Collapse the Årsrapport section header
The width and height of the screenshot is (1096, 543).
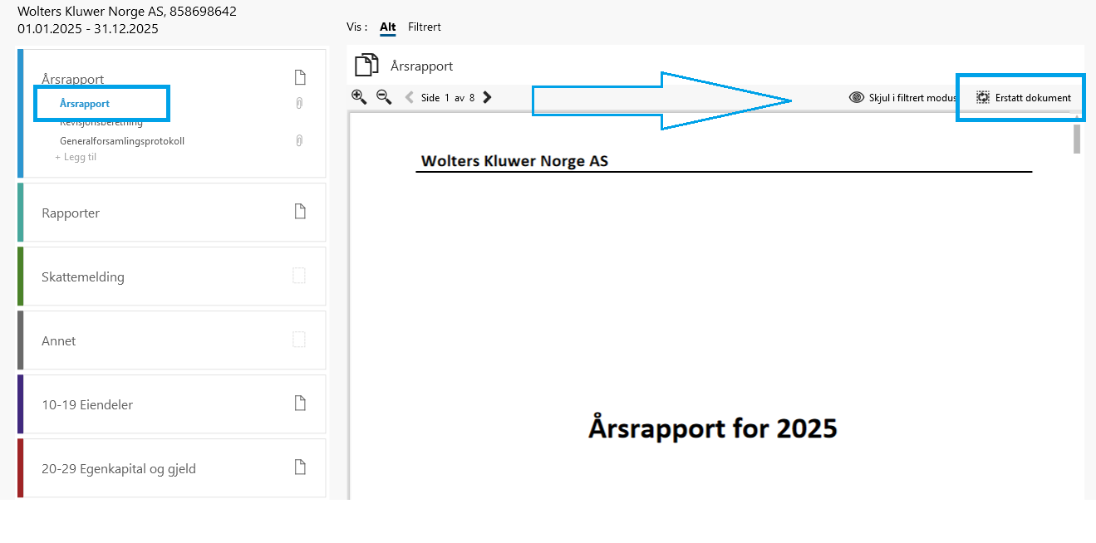pos(73,80)
